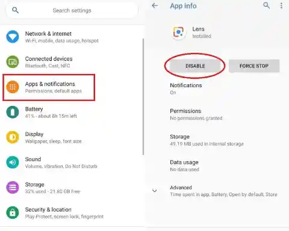Viewport: 289px width, 231px height.
Task: Click the 'Installed' status under Lens
Action: pyautogui.click(x=202, y=36)
